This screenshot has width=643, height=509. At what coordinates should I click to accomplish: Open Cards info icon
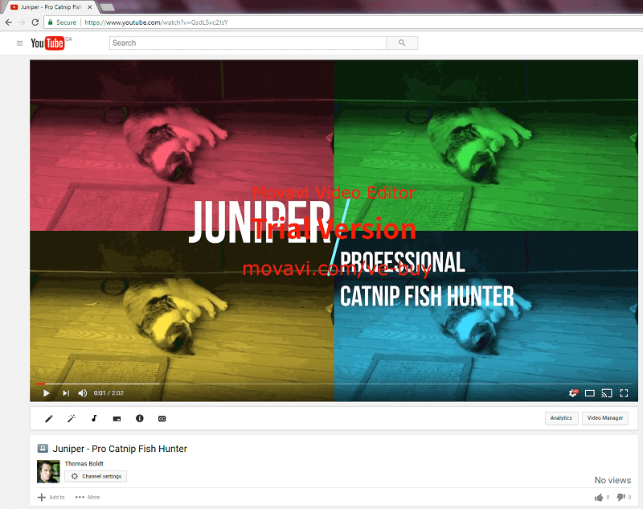[x=139, y=418]
